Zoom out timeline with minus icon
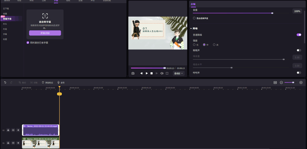This screenshot has width=307, height=149. [281, 83]
